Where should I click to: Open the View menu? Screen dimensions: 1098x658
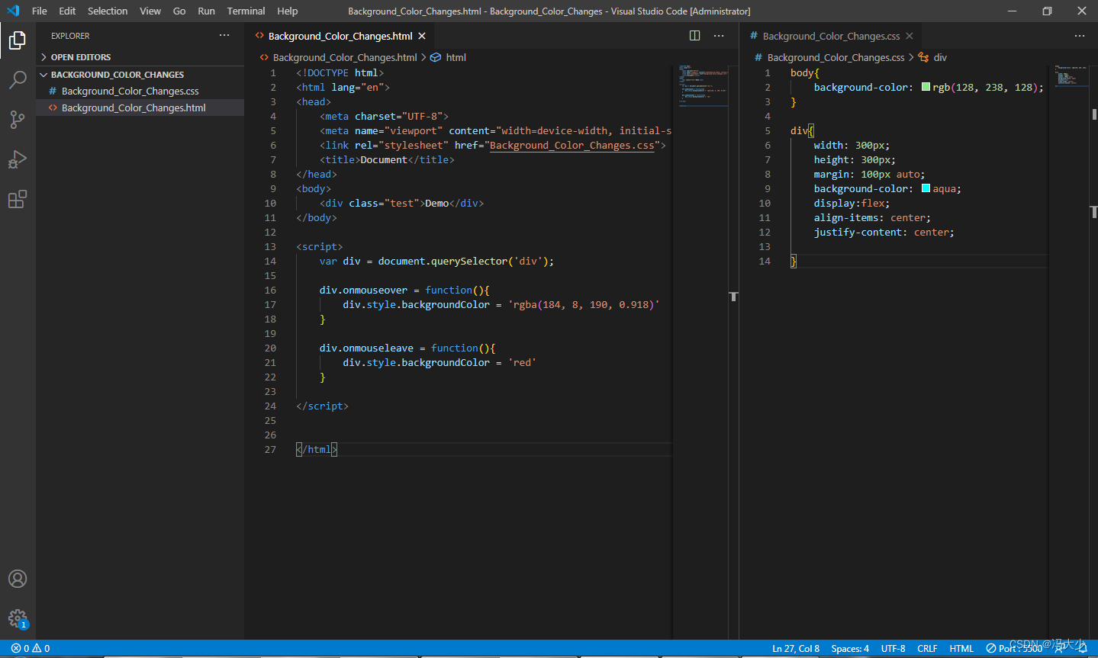[150, 11]
